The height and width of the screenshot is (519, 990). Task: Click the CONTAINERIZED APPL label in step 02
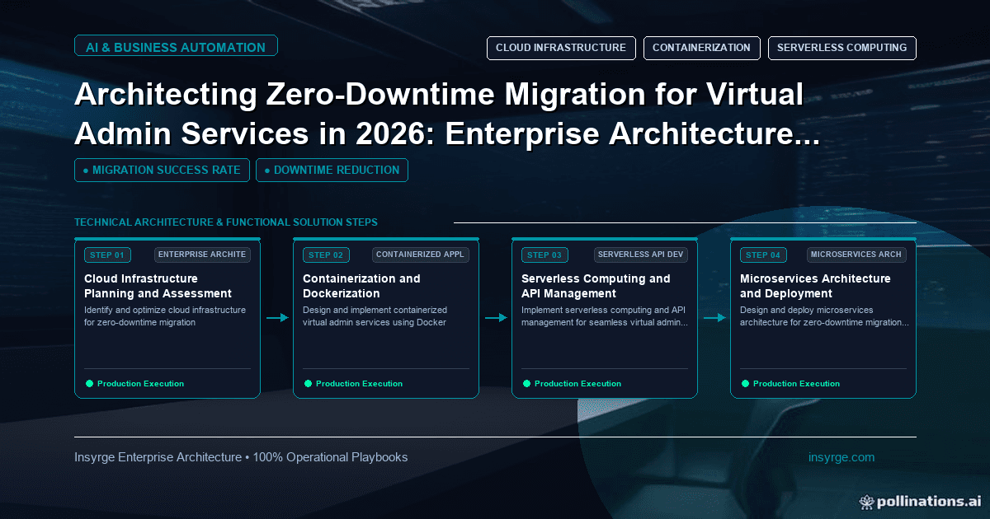click(421, 255)
